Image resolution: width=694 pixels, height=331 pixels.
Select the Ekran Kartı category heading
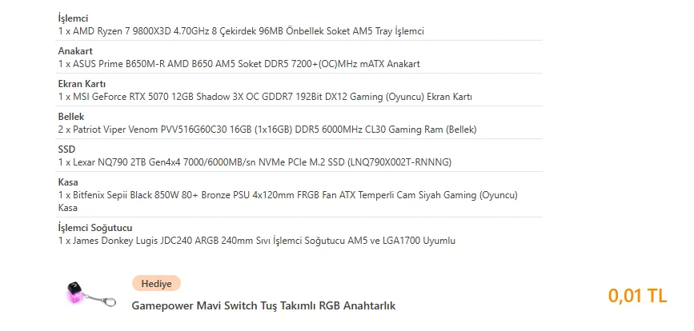point(82,84)
